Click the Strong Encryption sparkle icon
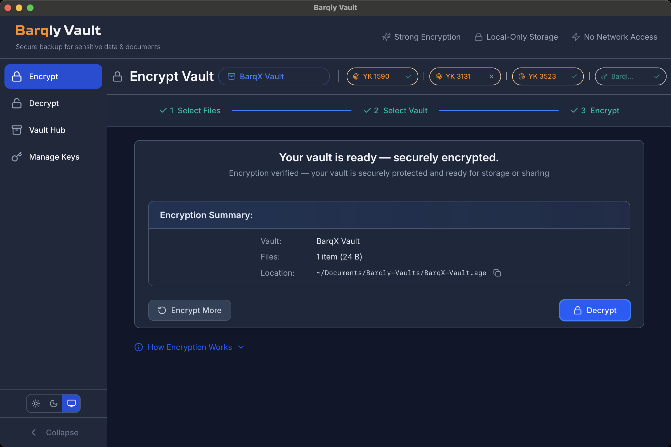Image resolution: width=671 pixels, height=447 pixels. [386, 37]
